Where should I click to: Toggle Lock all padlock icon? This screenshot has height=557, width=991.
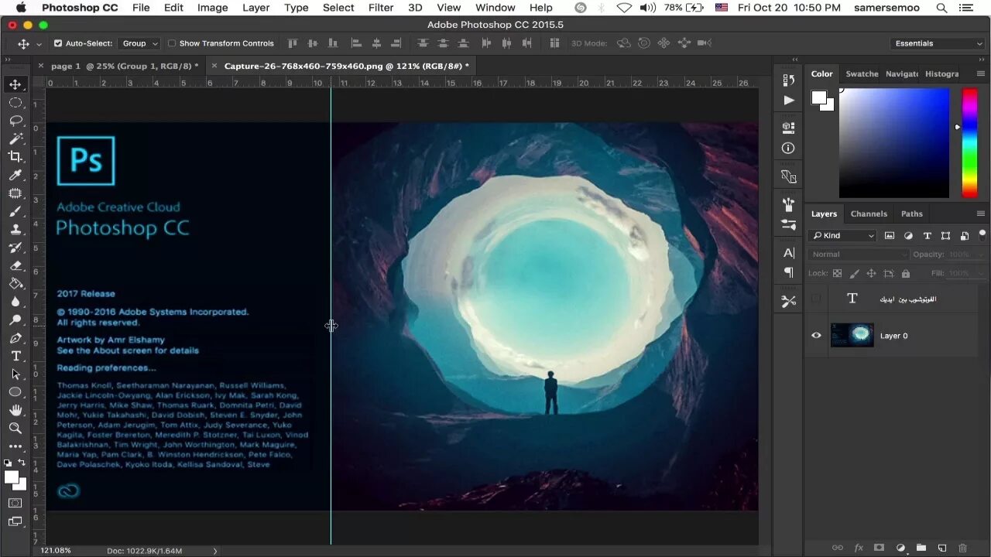click(906, 273)
